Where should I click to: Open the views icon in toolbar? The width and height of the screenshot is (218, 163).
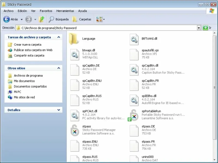(99, 19)
